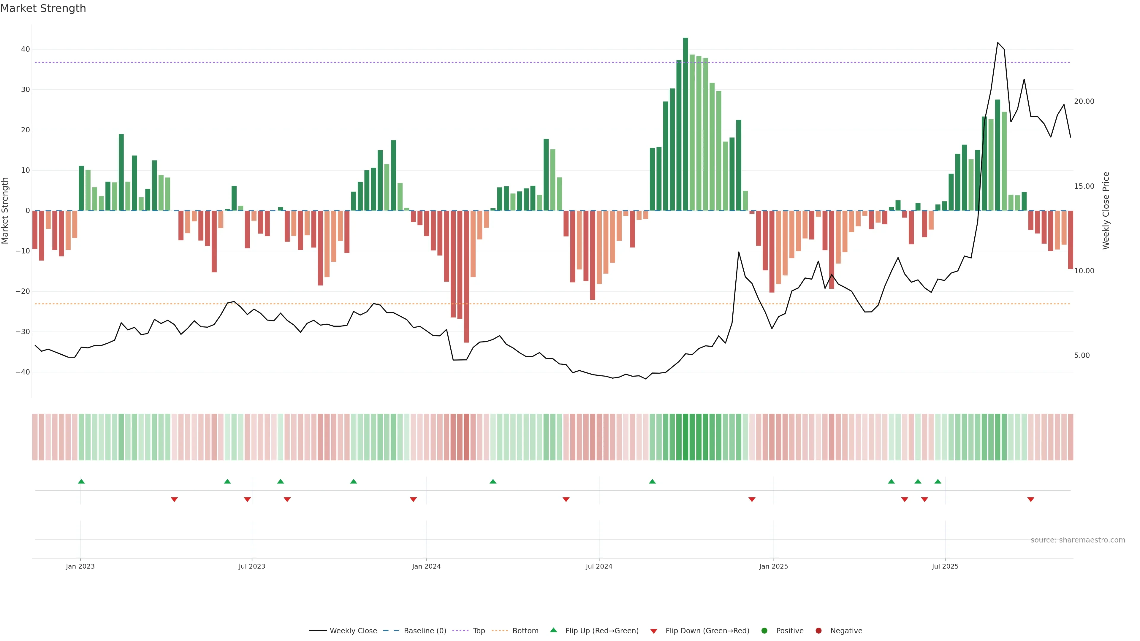Click the Positive green circle legend icon
1140x641 pixels.
pos(764,631)
